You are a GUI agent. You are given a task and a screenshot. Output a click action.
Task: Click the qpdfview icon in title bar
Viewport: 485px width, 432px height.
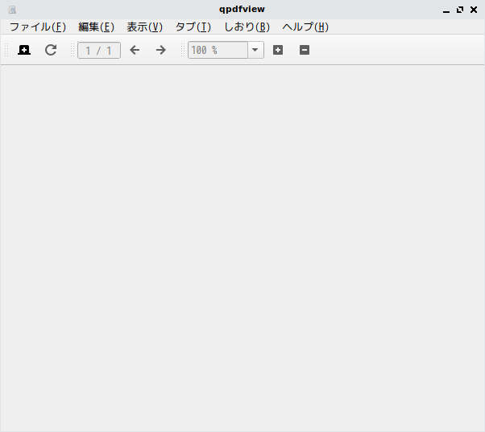pyautogui.click(x=12, y=10)
